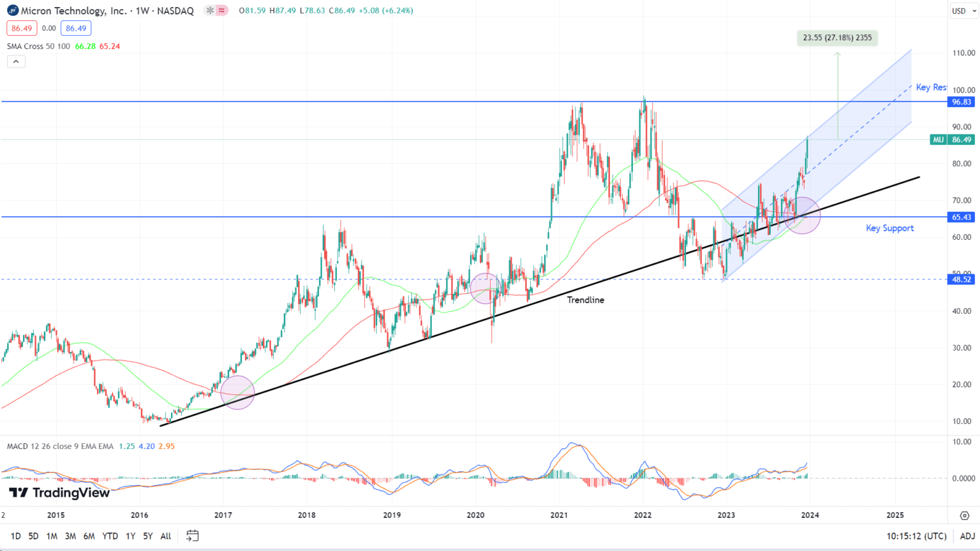Select the 23.55 (27.18%) measurement label
The width and height of the screenshot is (980, 551).
pyautogui.click(x=837, y=38)
